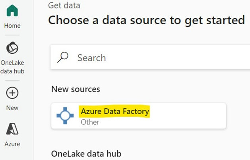
Task: Click the green Home icon
Action: click(x=12, y=10)
